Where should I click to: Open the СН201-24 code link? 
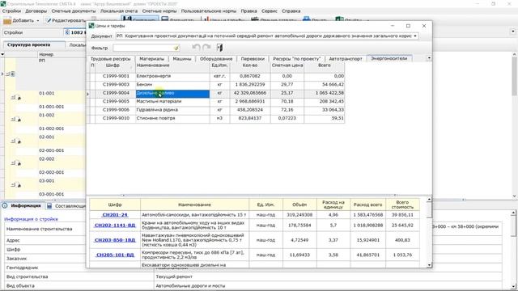pyautogui.click(x=115, y=215)
